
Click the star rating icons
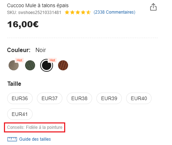[78, 12]
